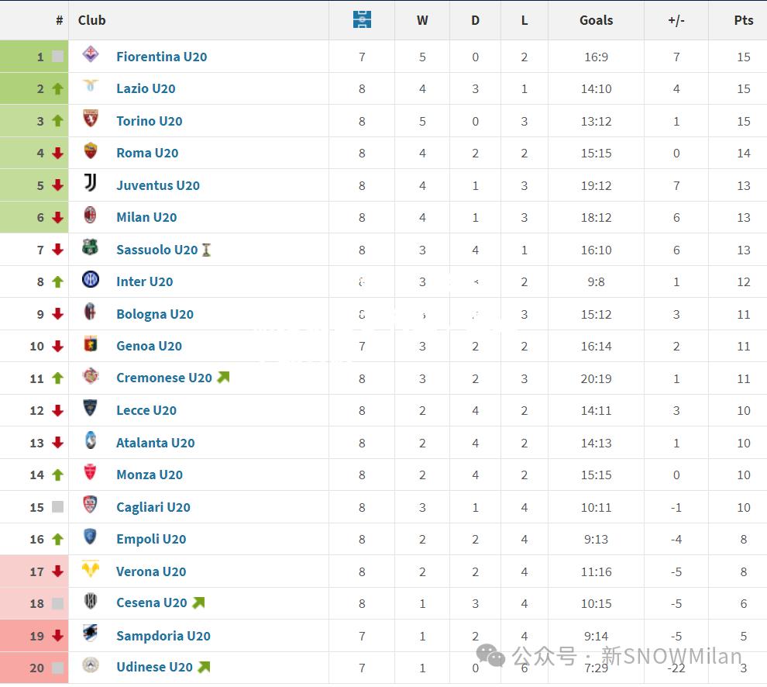Open the Torino U20 team link
The height and width of the screenshot is (687, 767).
[150, 121]
